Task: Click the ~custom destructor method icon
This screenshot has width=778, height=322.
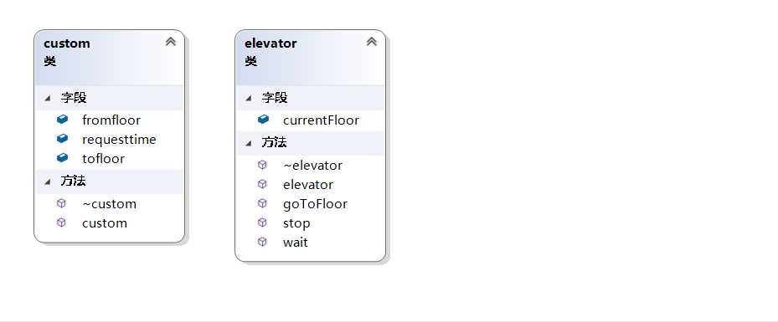Action: (61, 203)
